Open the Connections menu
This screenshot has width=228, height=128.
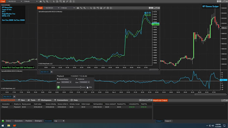61,100
